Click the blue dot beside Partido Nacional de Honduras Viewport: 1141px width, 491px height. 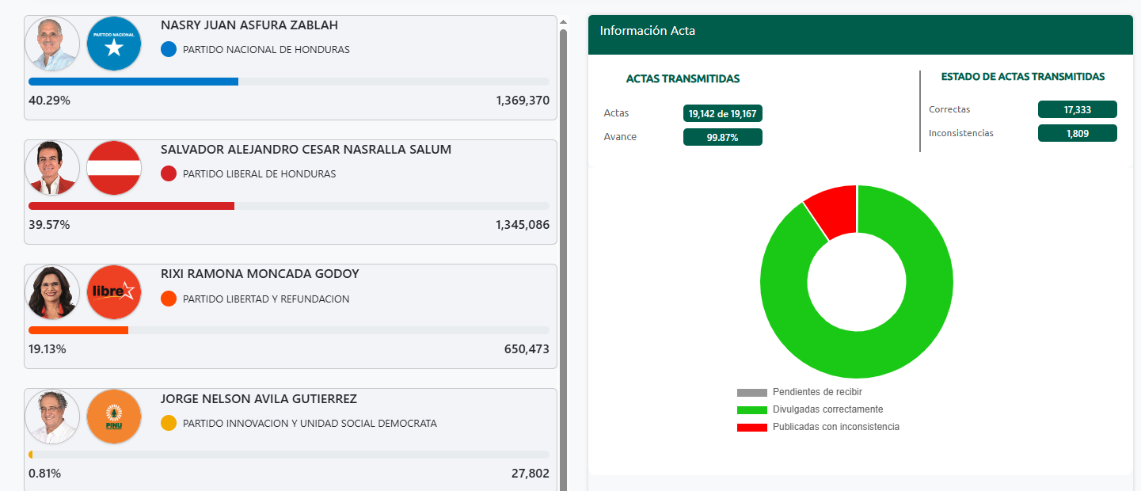pyautogui.click(x=168, y=49)
